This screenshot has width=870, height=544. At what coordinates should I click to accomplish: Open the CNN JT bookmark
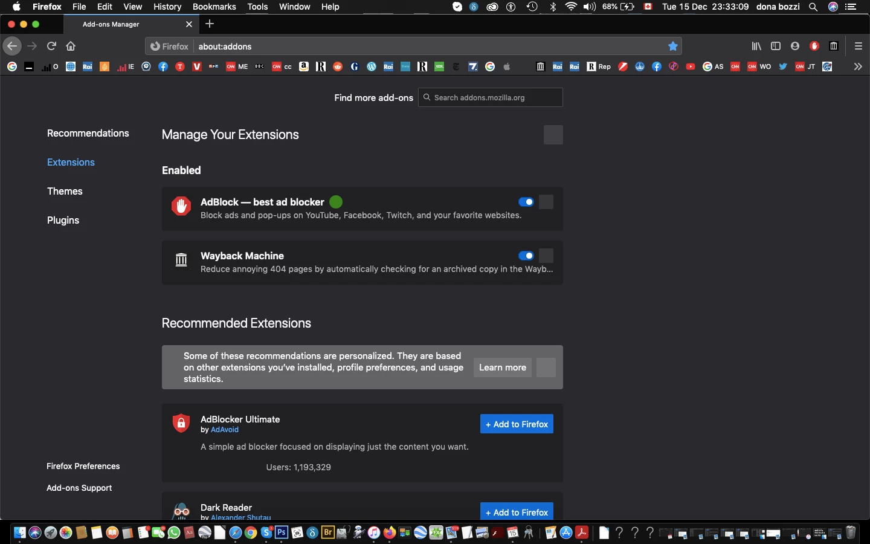pyautogui.click(x=805, y=66)
